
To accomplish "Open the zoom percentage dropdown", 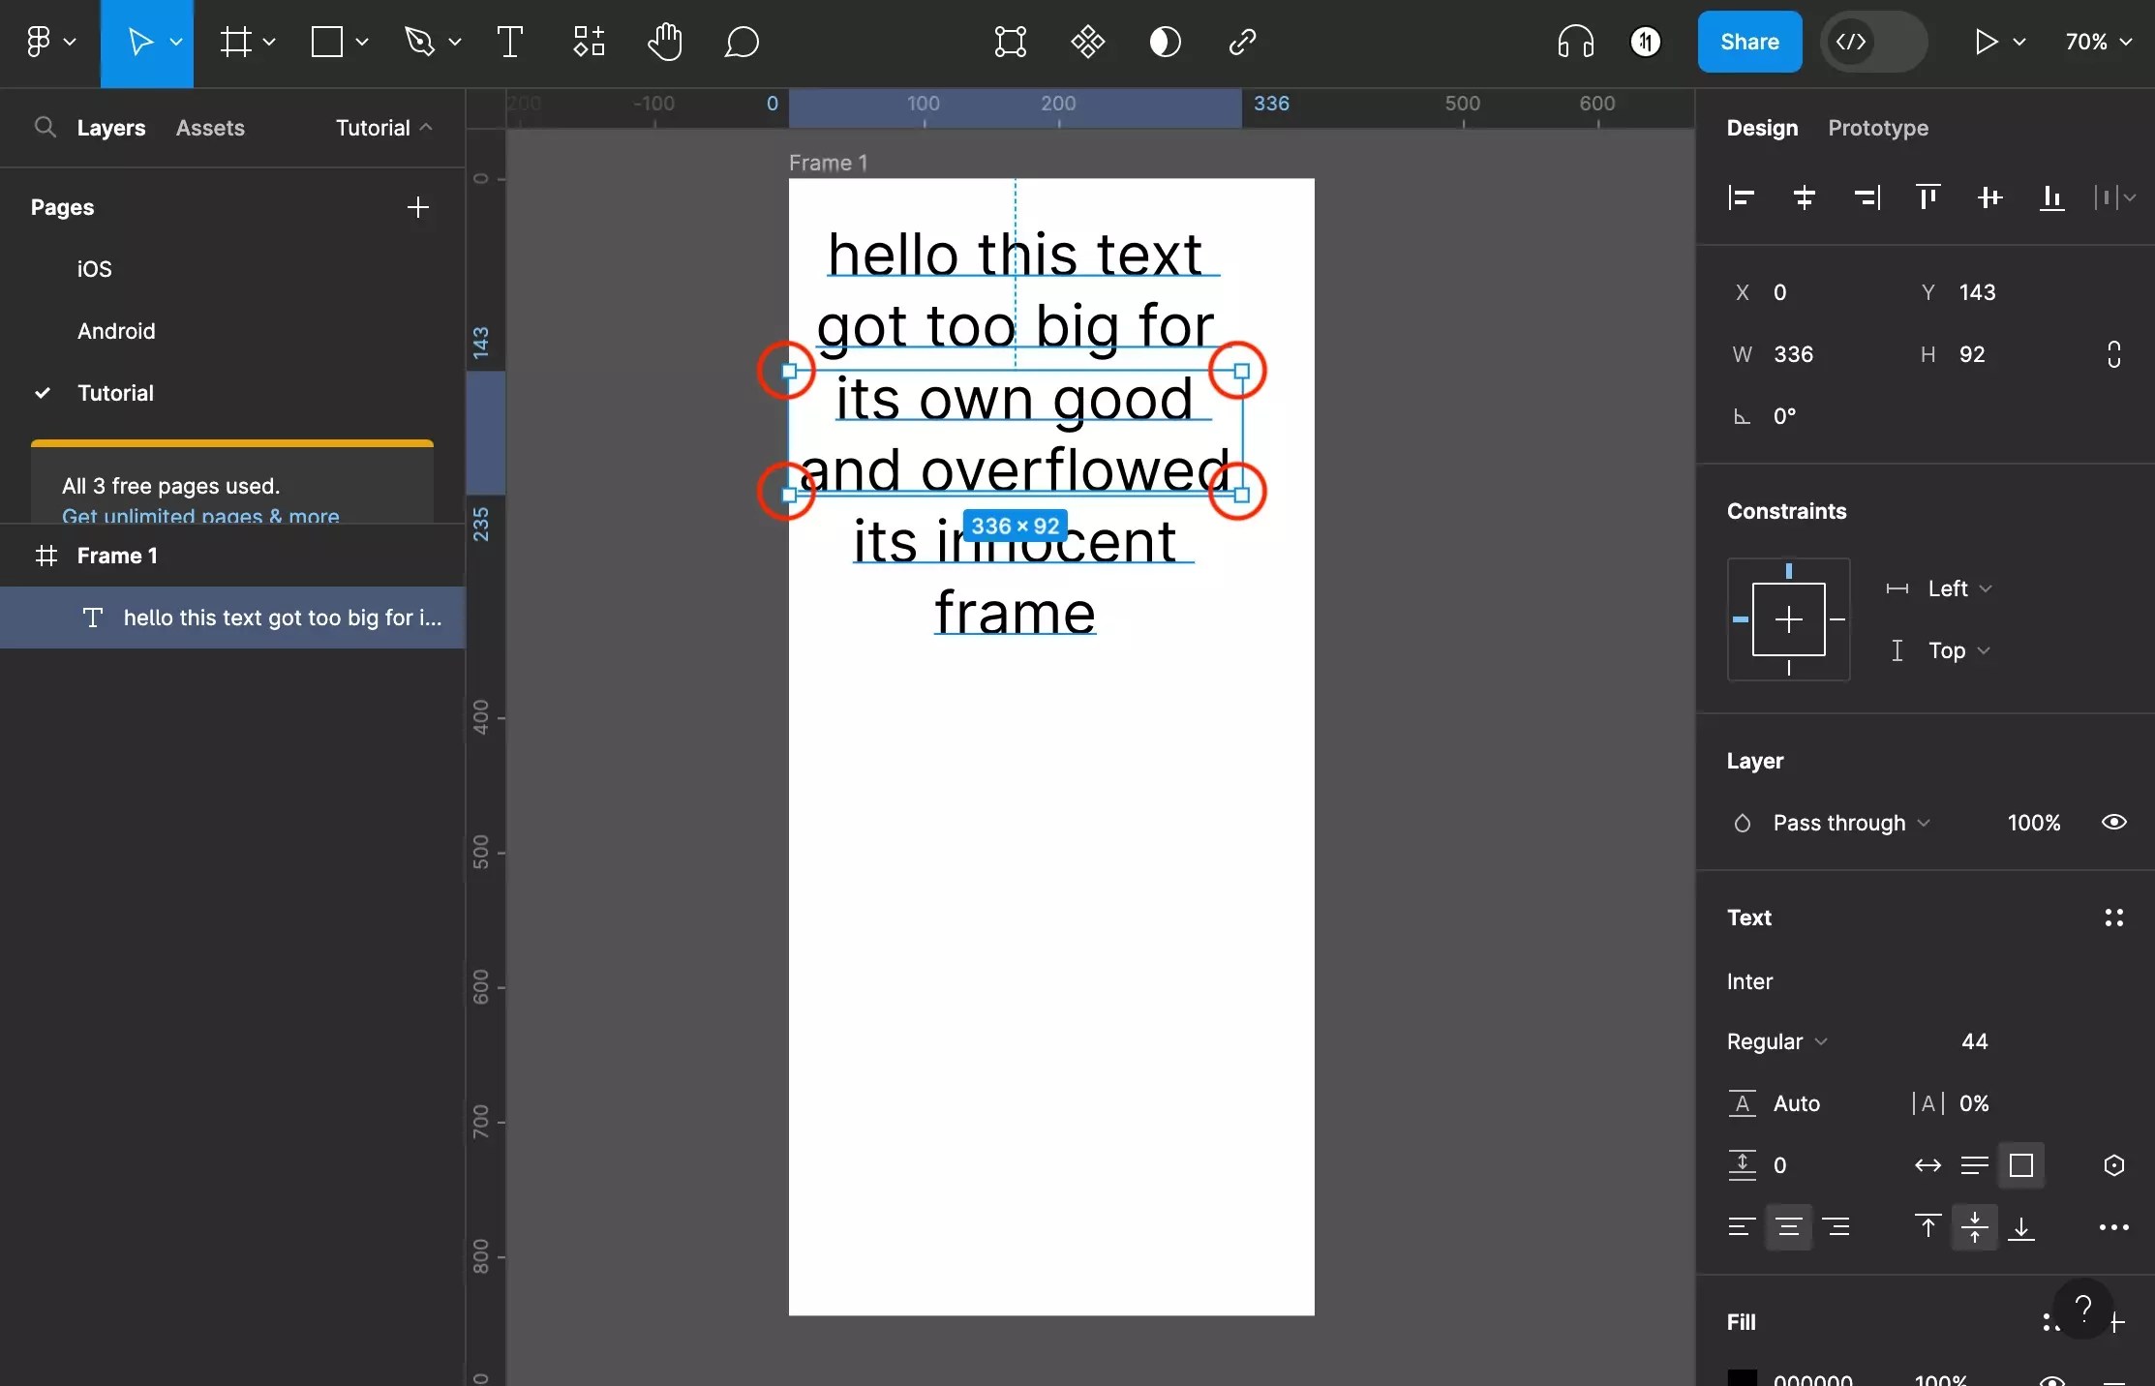I will (2097, 42).
